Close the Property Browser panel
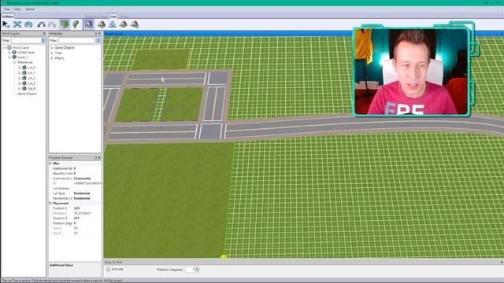504x283 pixels. click(100, 158)
